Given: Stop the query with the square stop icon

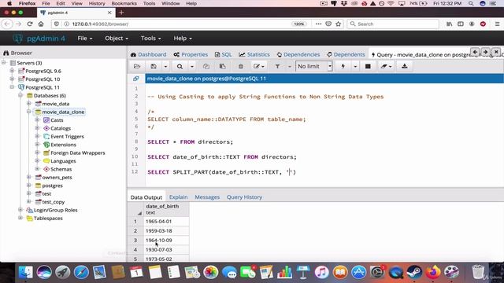Looking at the screenshot, I should pos(368,66).
